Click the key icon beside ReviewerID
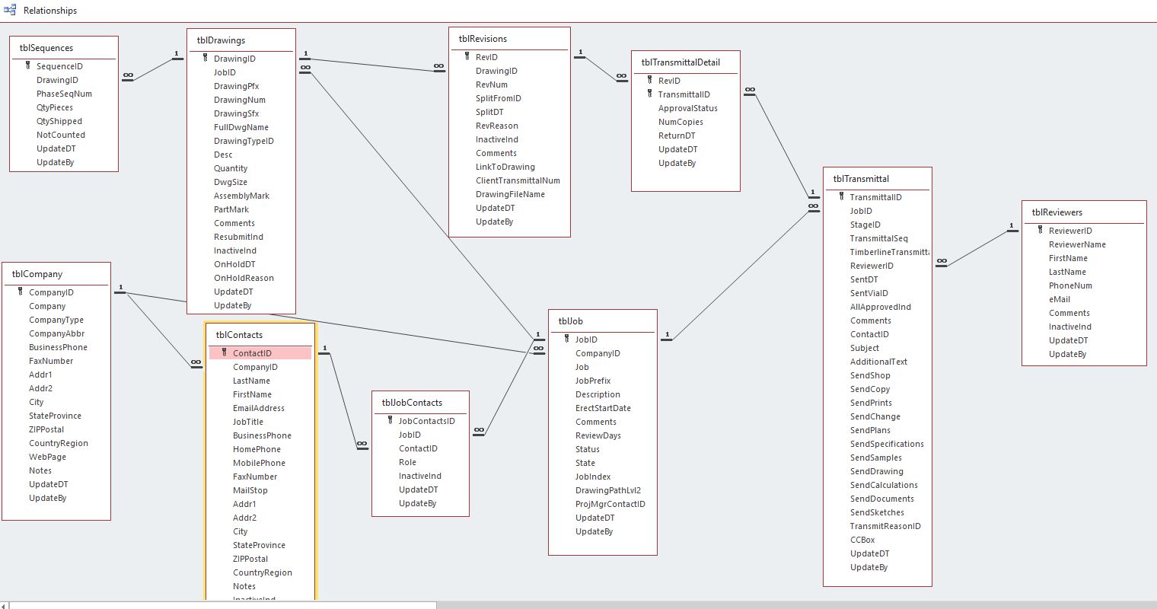 click(x=1040, y=231)
